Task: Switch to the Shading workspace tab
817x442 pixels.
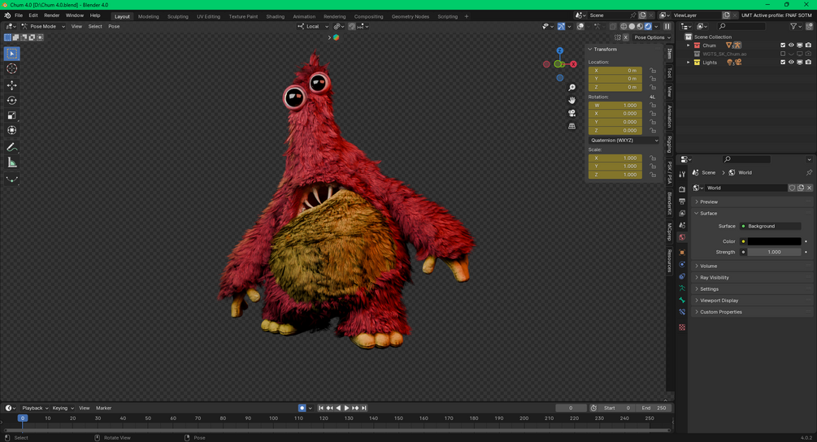Action: 275,16
